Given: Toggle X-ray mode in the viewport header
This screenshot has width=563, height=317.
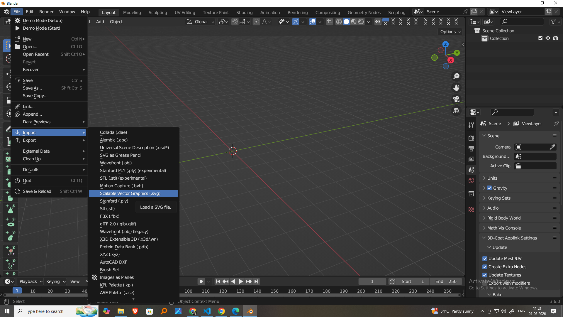Looking at the screenshot, I should click(330, 22).
